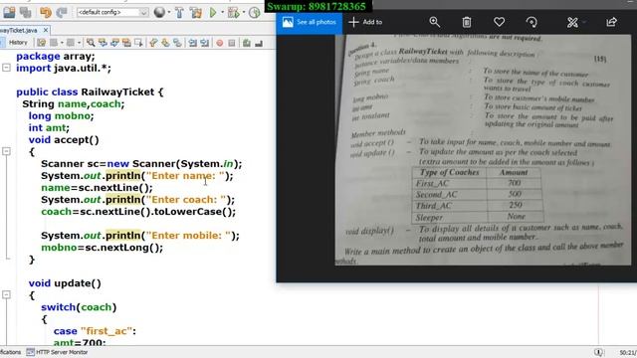Toggle Bookmark in editor toolbar
This screenshot has width=637, height=358.
point(177,43)
